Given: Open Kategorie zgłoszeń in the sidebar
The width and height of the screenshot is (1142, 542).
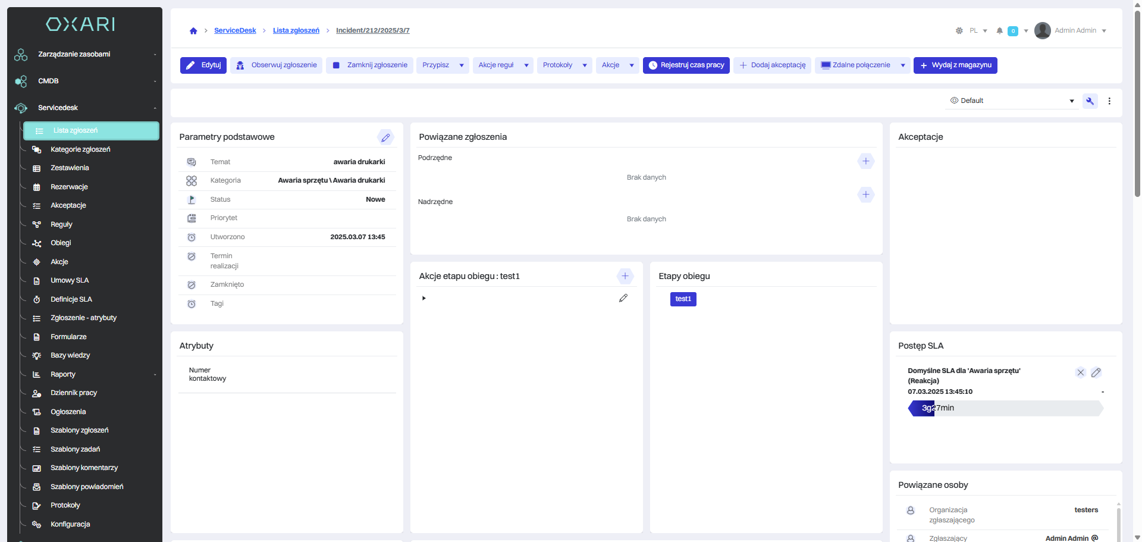Looking at the screenshot, I should [x=80, y=149].
